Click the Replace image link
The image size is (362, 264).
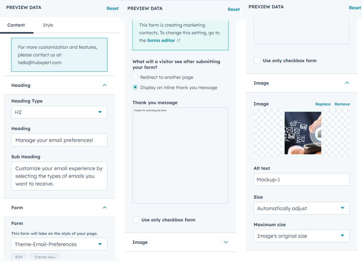coord(323,104)
